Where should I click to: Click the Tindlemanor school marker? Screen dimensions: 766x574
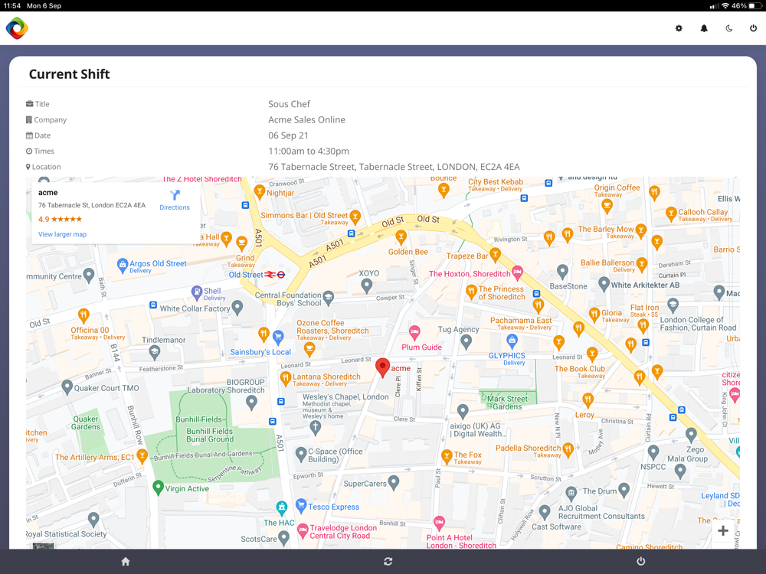point(155,351)
